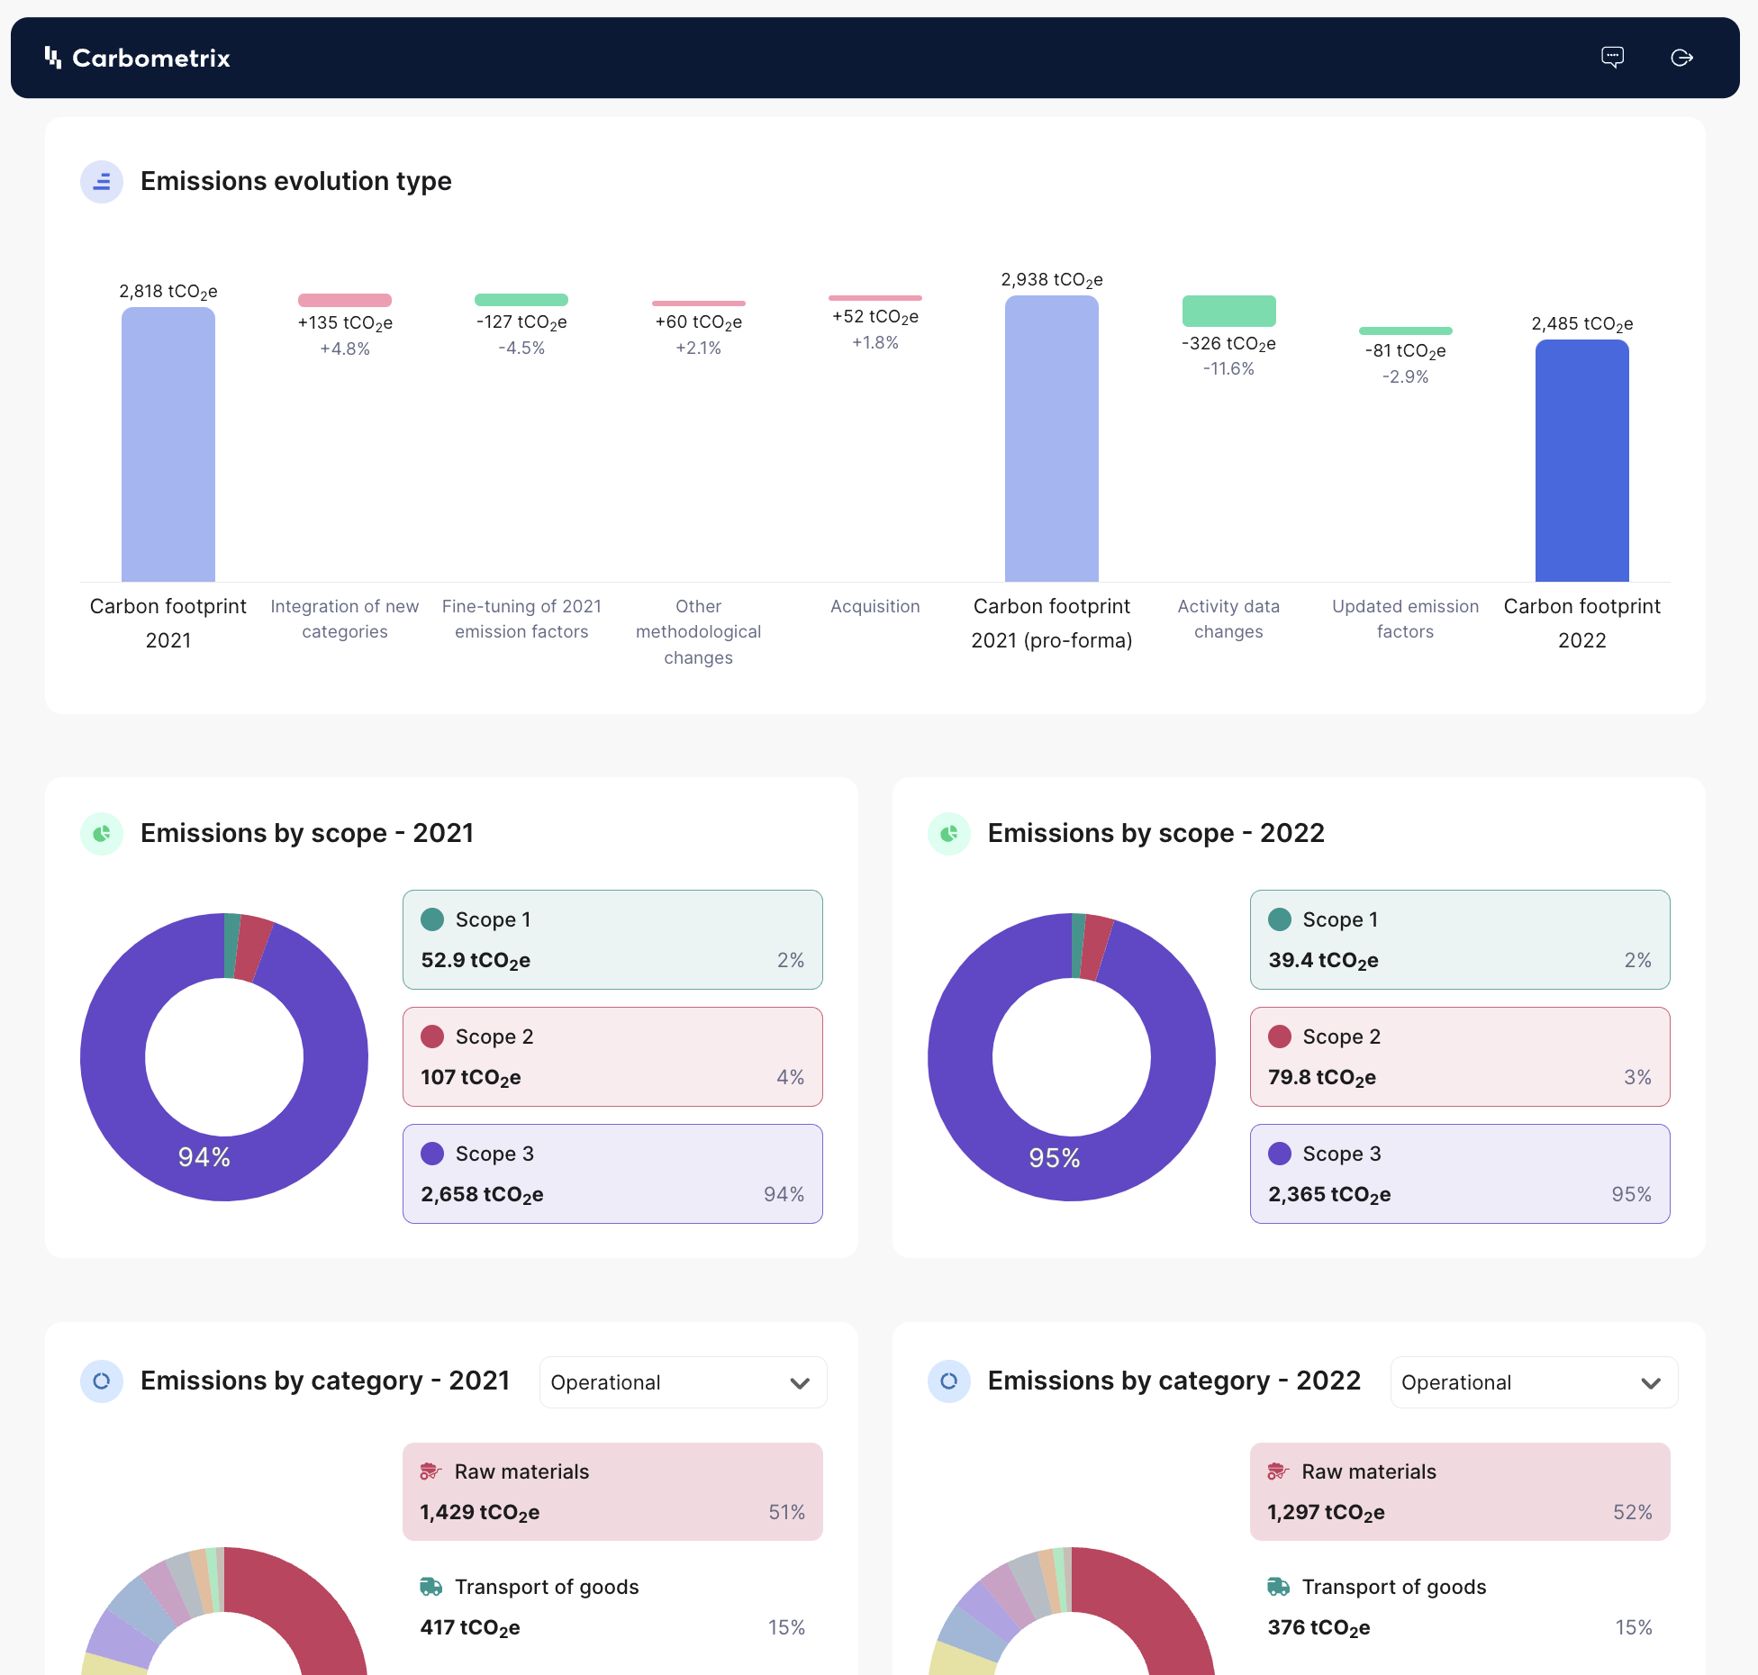The width and height of the screenshot is (1758, 1675).
Task: Click the '2,938 tCO2e' value label
Action: coord(1052,279)
